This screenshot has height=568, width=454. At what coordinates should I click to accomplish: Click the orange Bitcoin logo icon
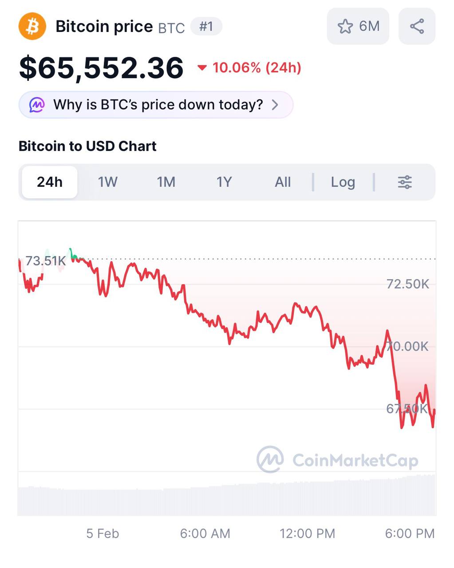click(32, 26)
